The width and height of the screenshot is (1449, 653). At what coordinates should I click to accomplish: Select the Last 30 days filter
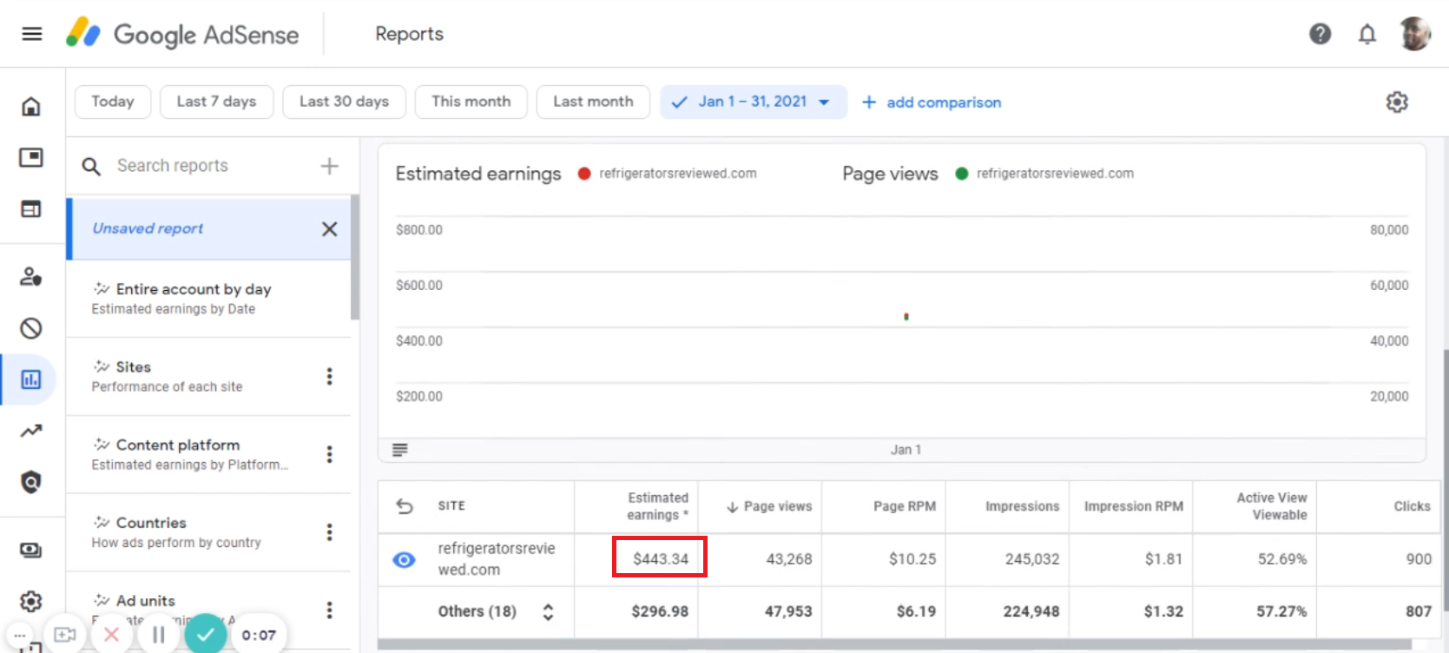point(344,102)
